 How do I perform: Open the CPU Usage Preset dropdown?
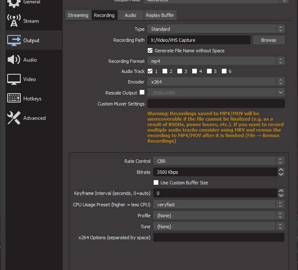[x=218, y=205]
